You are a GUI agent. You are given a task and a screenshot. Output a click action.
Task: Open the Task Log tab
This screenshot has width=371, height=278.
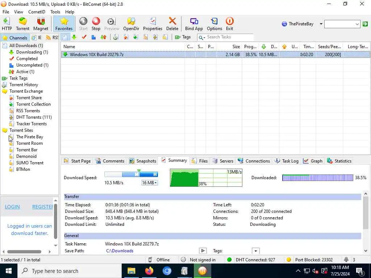[x=287, y=161]
